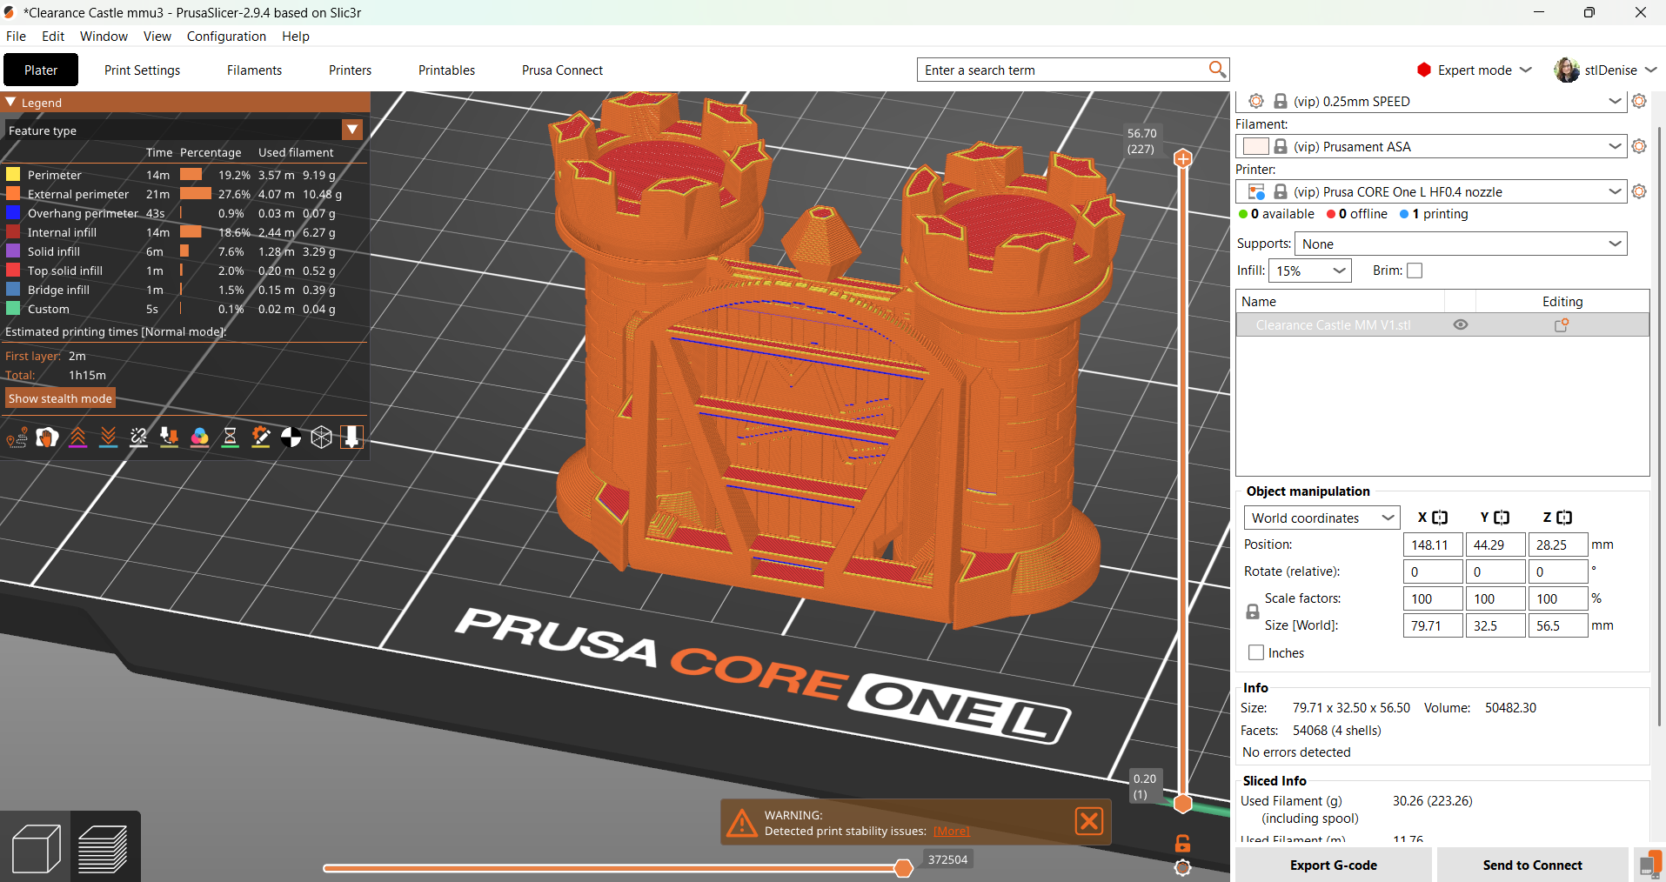The image size is (1666, 882).
Task: Show deretractions in the preview
Action: pos(108,438)
